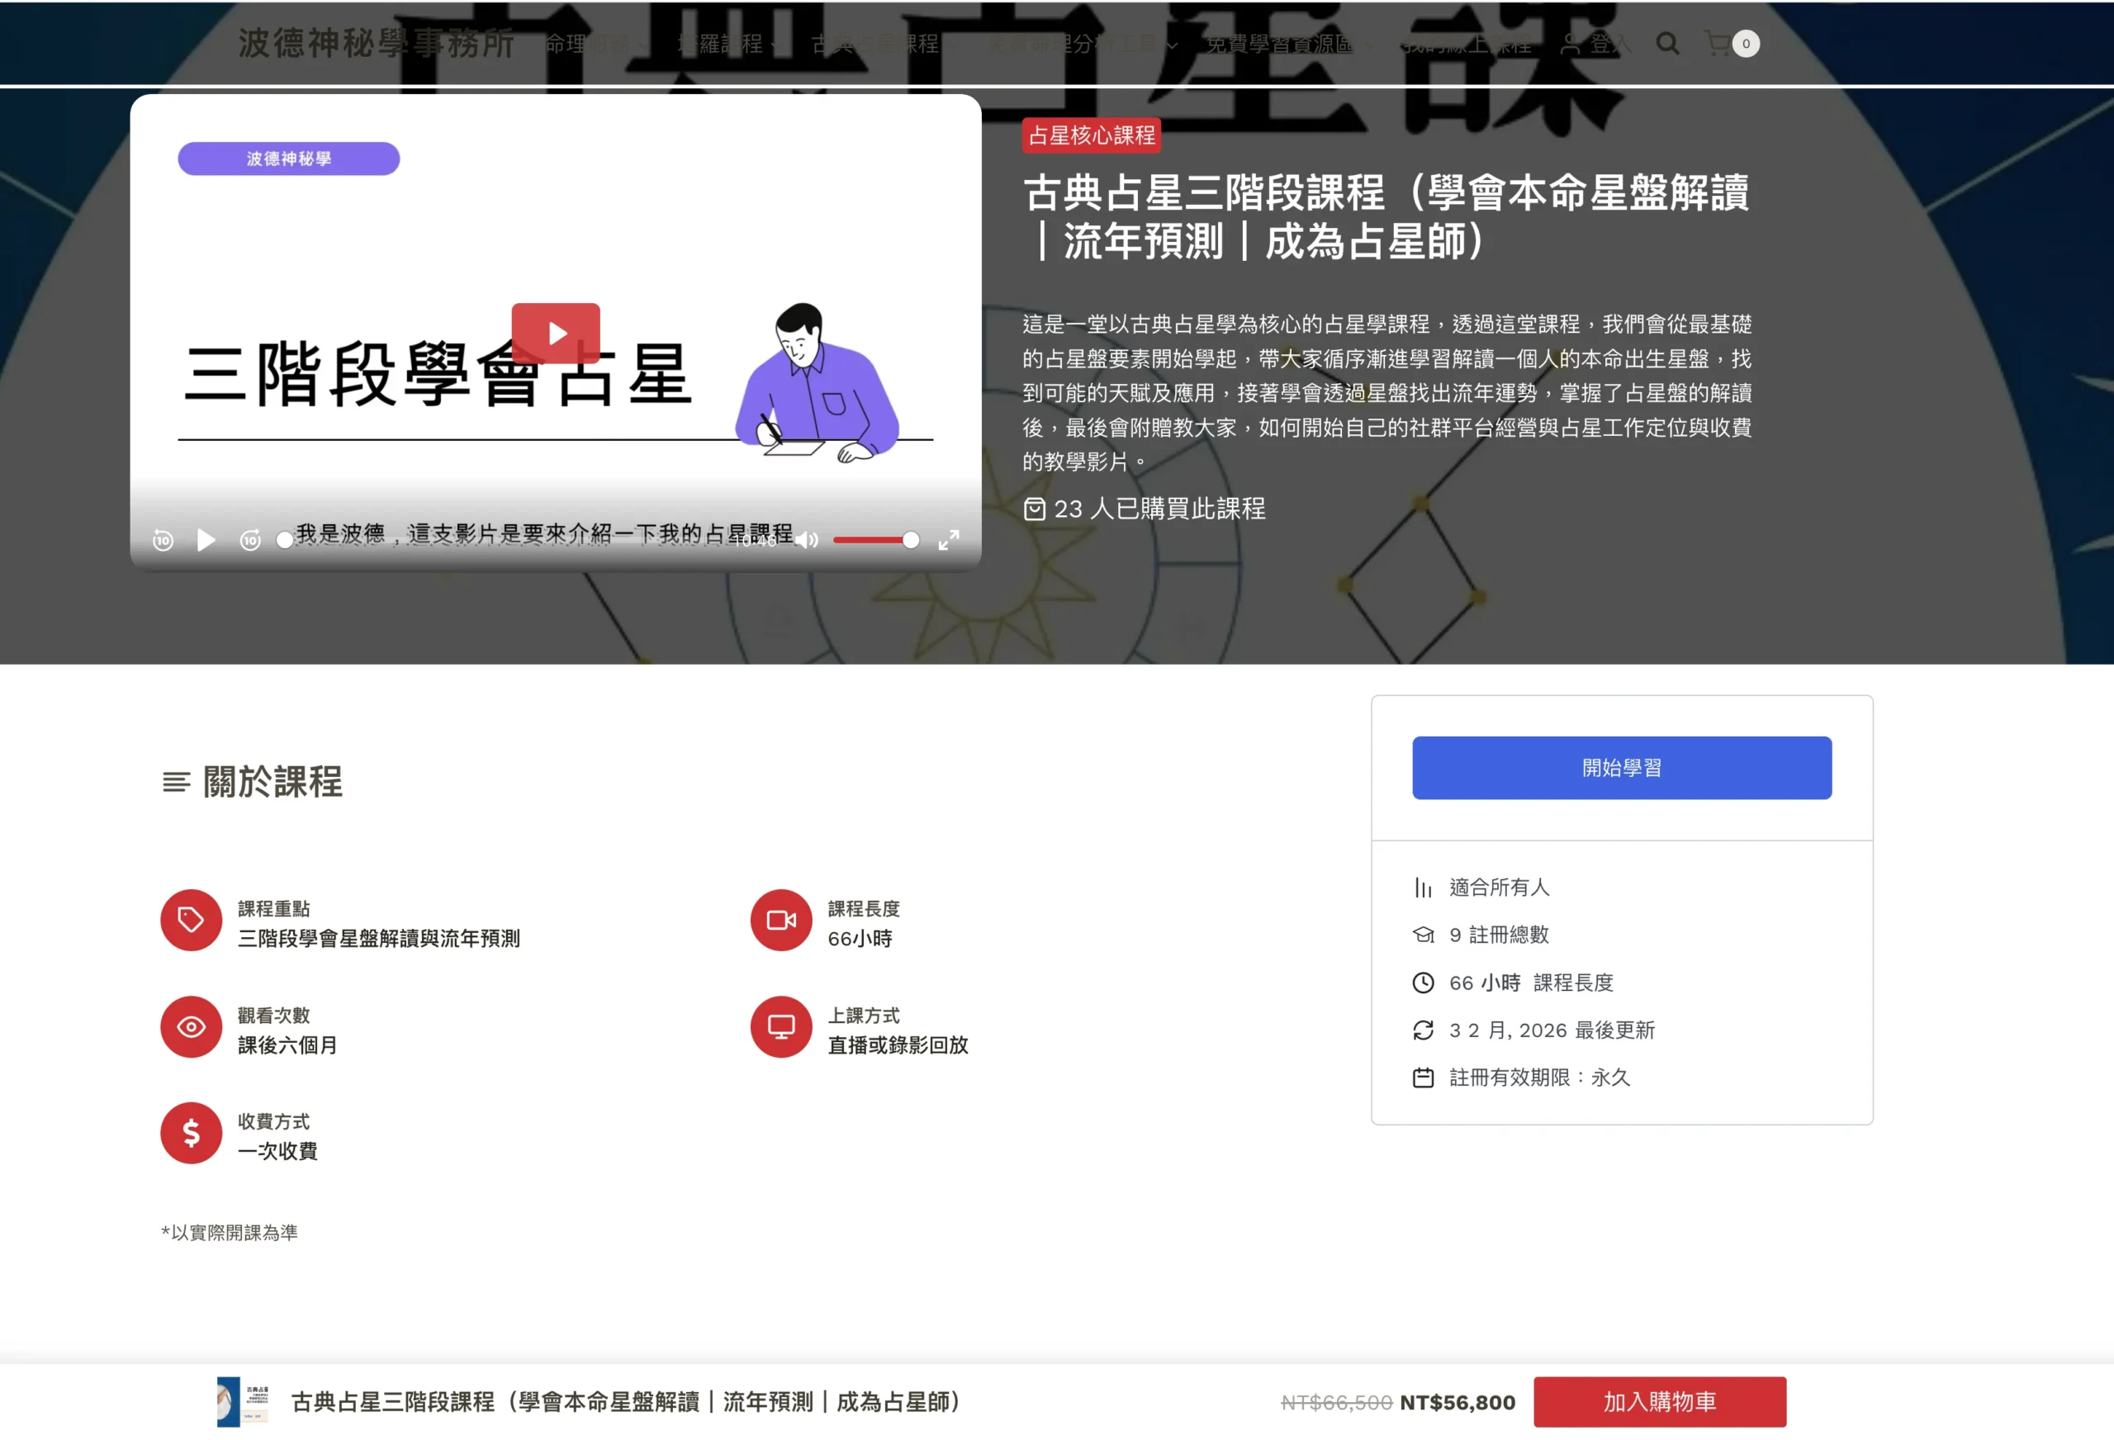Open 我的線上課程 menu item

pos(1466,44)
